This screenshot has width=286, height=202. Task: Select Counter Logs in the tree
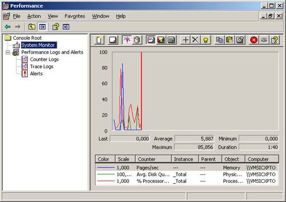(x=44, y=60)
